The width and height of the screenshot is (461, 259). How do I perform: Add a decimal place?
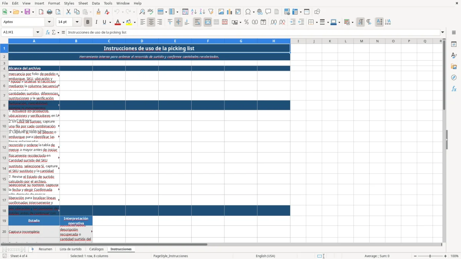tap(274, 22)
